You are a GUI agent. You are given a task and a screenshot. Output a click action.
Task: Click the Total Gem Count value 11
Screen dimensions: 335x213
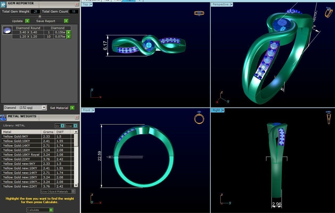coord(74,11)
